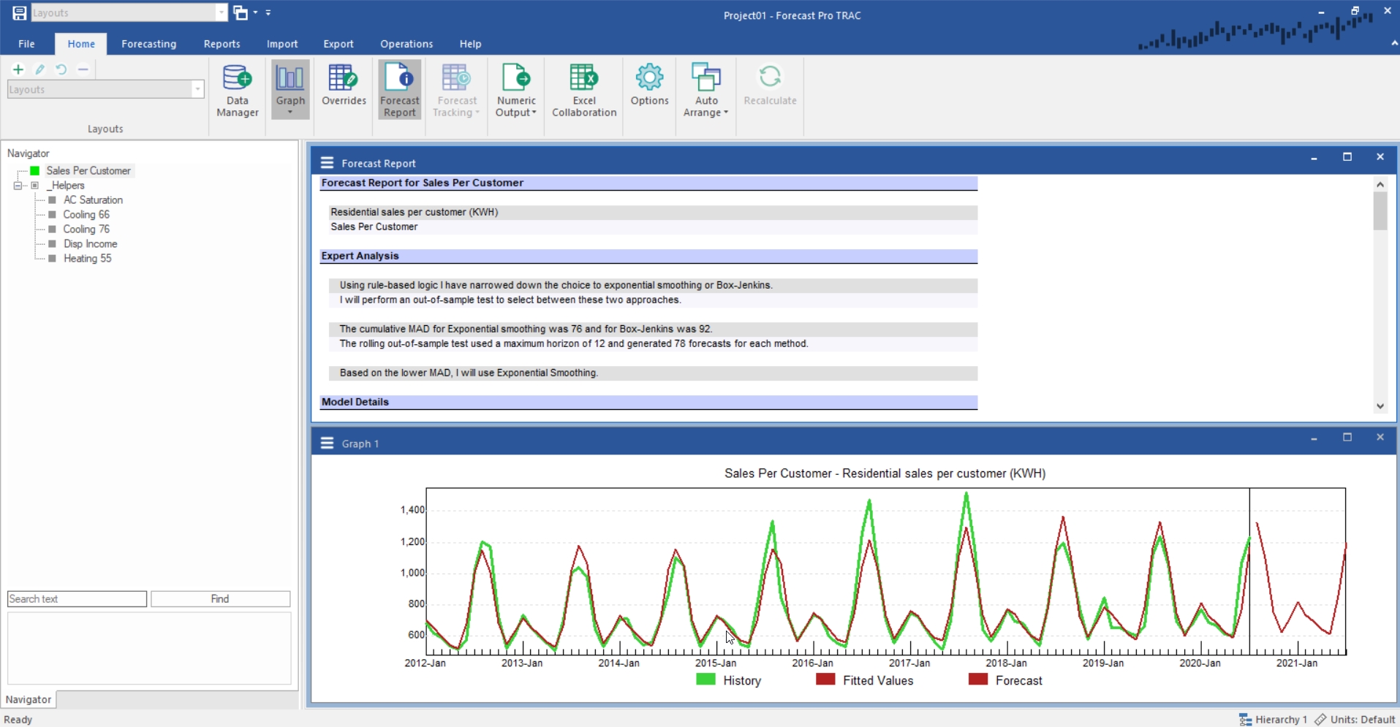Switch to the Forecasting tab
The width and height of the screenshot is (1400, 727).
coord(149,44)
